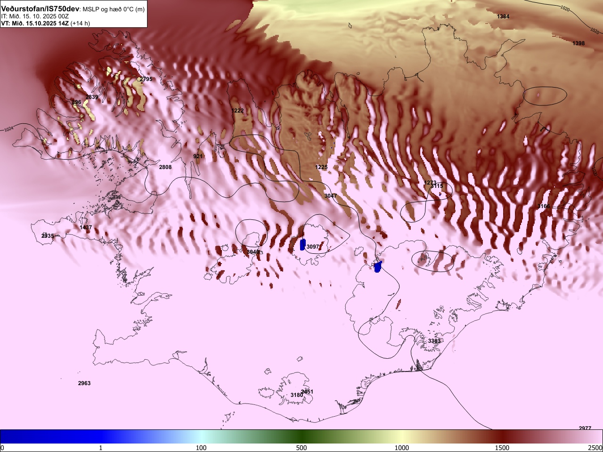The height and width of the screenshot is (452, 603).
Task: Click the colorbar tick label 1500
Action: click(502, 448)
